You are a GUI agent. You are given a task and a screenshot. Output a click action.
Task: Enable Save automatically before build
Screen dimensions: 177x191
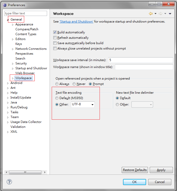pos(55,43)
